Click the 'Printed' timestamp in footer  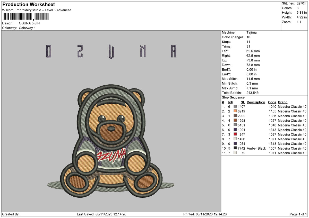205,214
